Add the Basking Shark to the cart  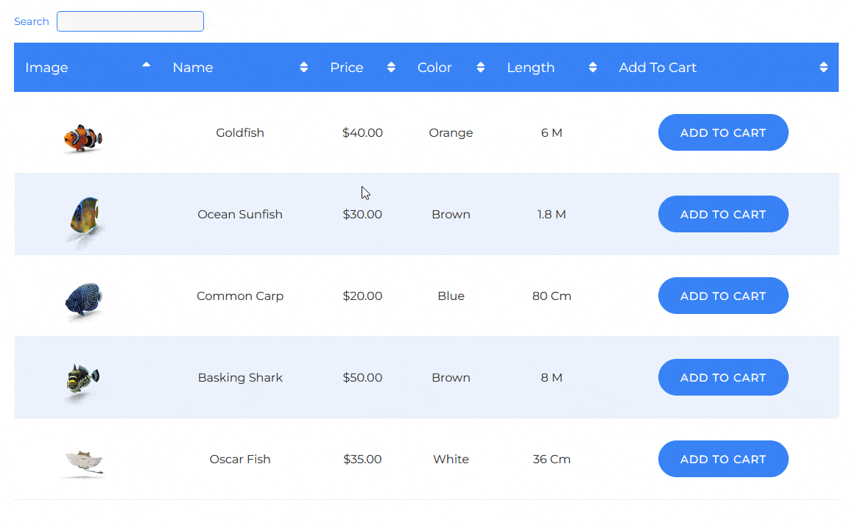[x=723, y=377]
